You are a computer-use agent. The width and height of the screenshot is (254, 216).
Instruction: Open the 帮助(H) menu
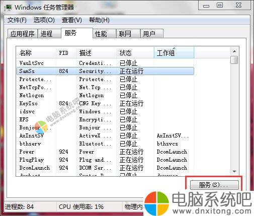point(99,20)
